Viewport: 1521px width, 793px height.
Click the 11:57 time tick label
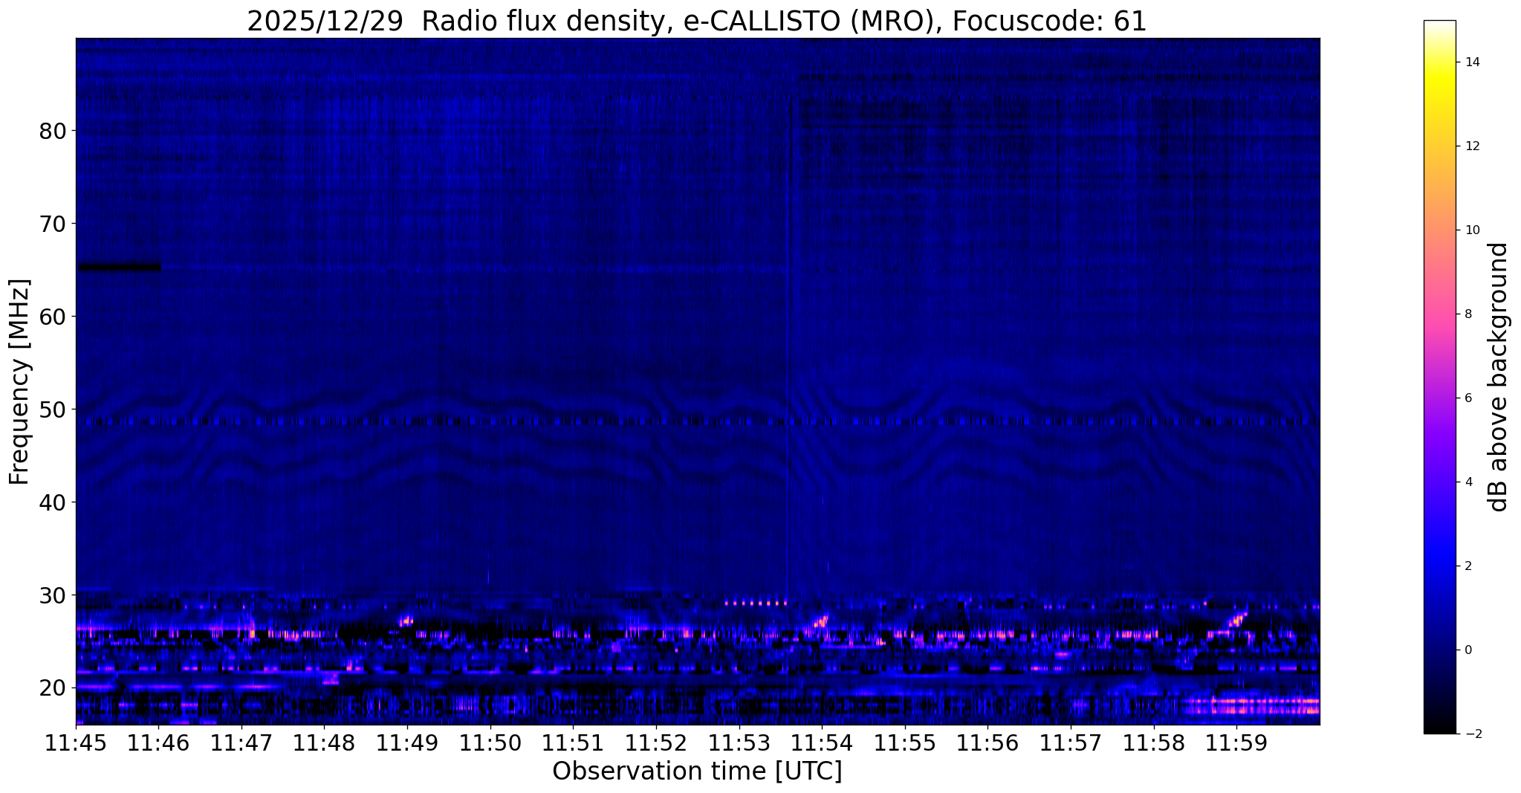click(x=1070, y=742)
